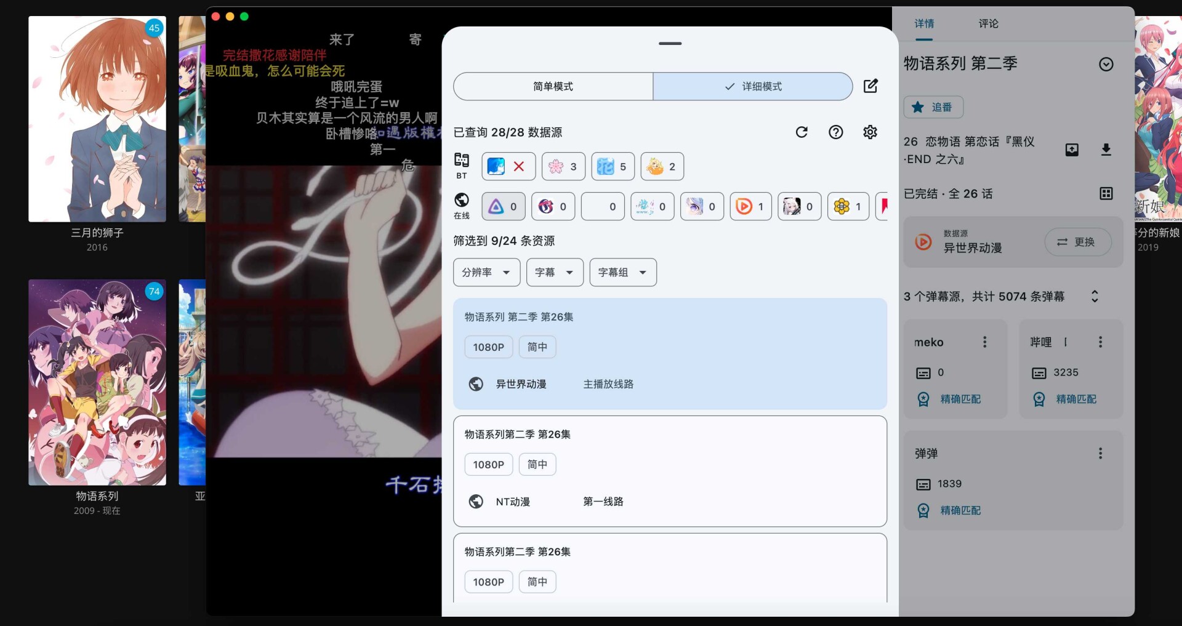Screen dimensions: 1182x626
Task: Select orange-haired girl BT source with 2 results
Action: [x=662, y=167]
